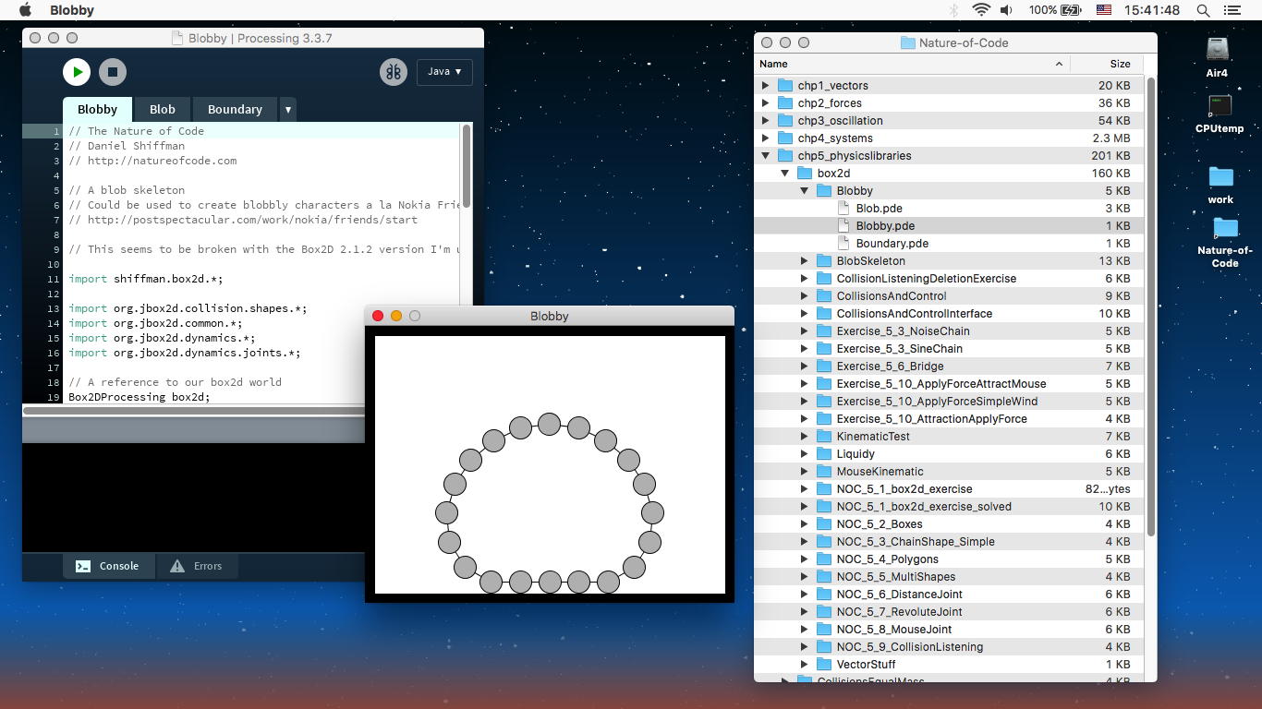Expand the NOC_5_6_DistanceJoint folder
Image resolution: width=1262 pixels, height=709 pixels.
[x=804, y=594]
